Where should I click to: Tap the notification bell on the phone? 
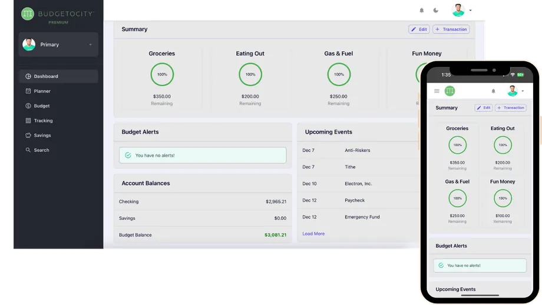493,91
